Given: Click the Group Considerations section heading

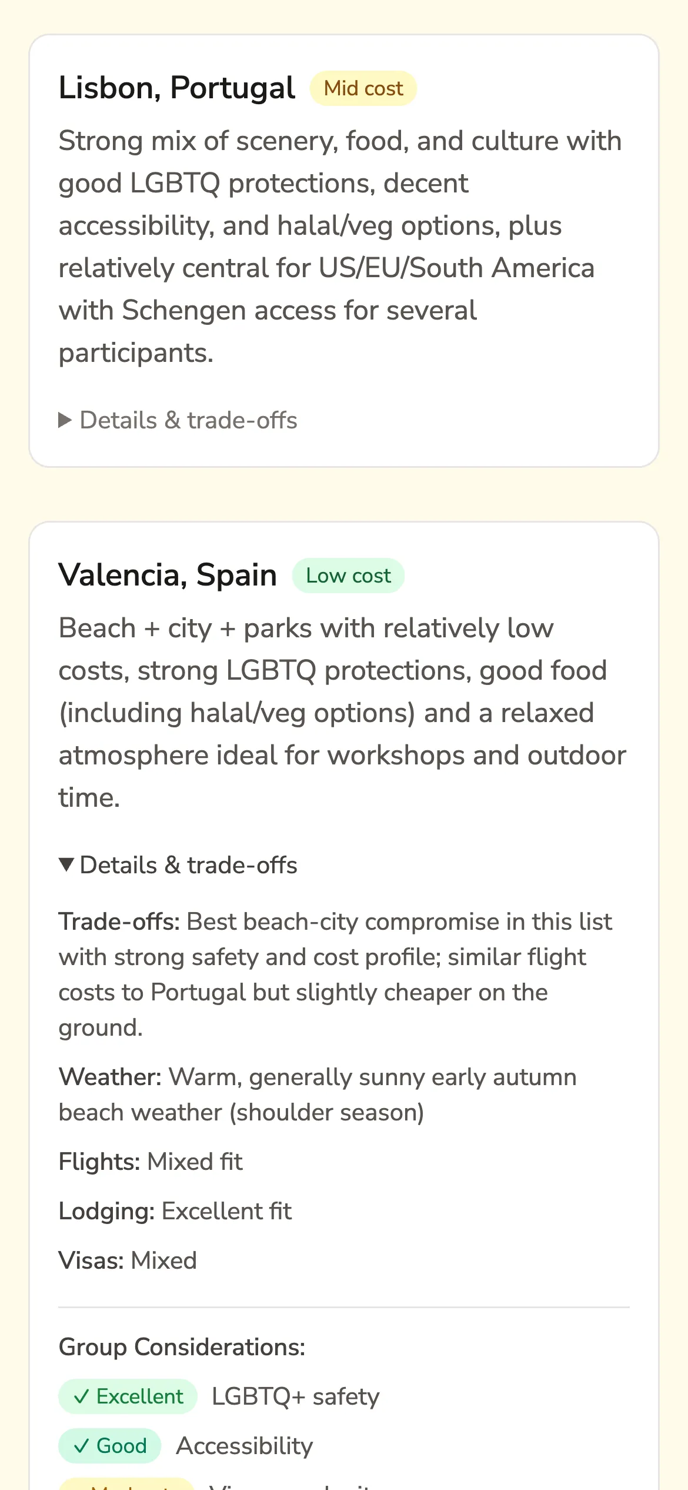Looking at the screenshot, I should pyautogui.click(x=181, y=1346).
